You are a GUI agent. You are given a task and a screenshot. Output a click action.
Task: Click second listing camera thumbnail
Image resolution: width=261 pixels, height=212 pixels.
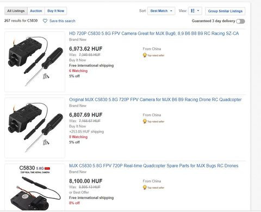(35, 128)
